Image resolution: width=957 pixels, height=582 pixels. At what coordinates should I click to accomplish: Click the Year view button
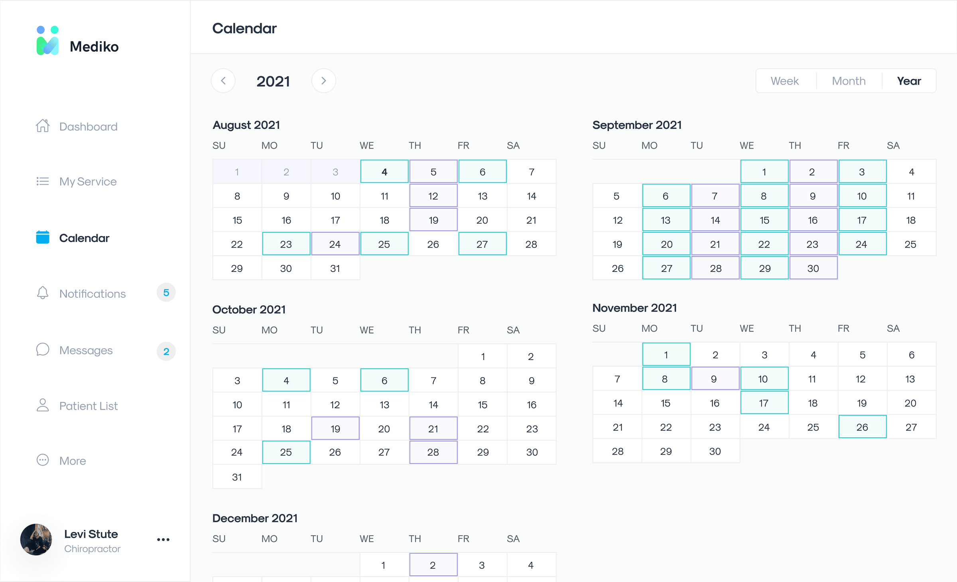point(909,81)
